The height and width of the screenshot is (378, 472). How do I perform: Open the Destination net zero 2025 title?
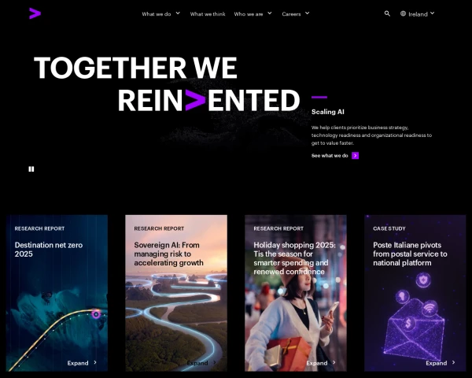[49, 250]
